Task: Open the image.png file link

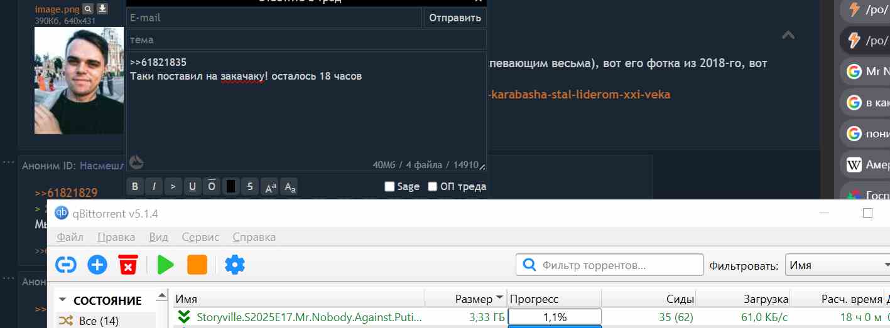Action: click(57, 9)
